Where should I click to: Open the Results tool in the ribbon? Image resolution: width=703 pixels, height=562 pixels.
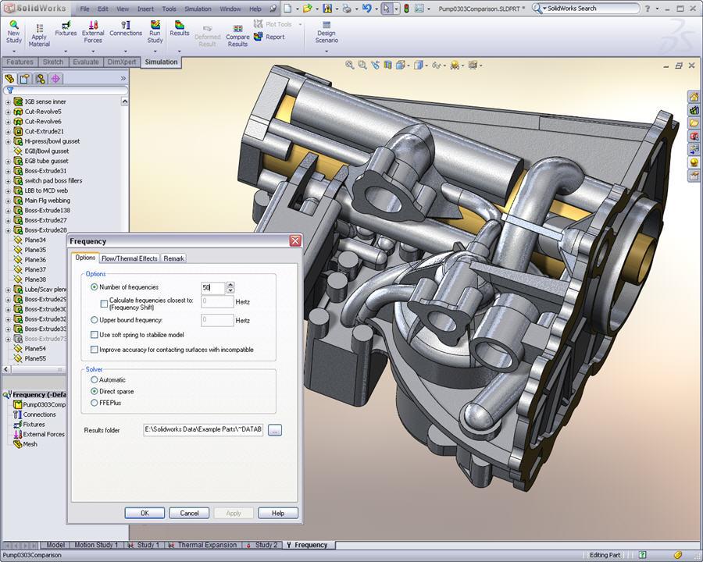point(180,29)
